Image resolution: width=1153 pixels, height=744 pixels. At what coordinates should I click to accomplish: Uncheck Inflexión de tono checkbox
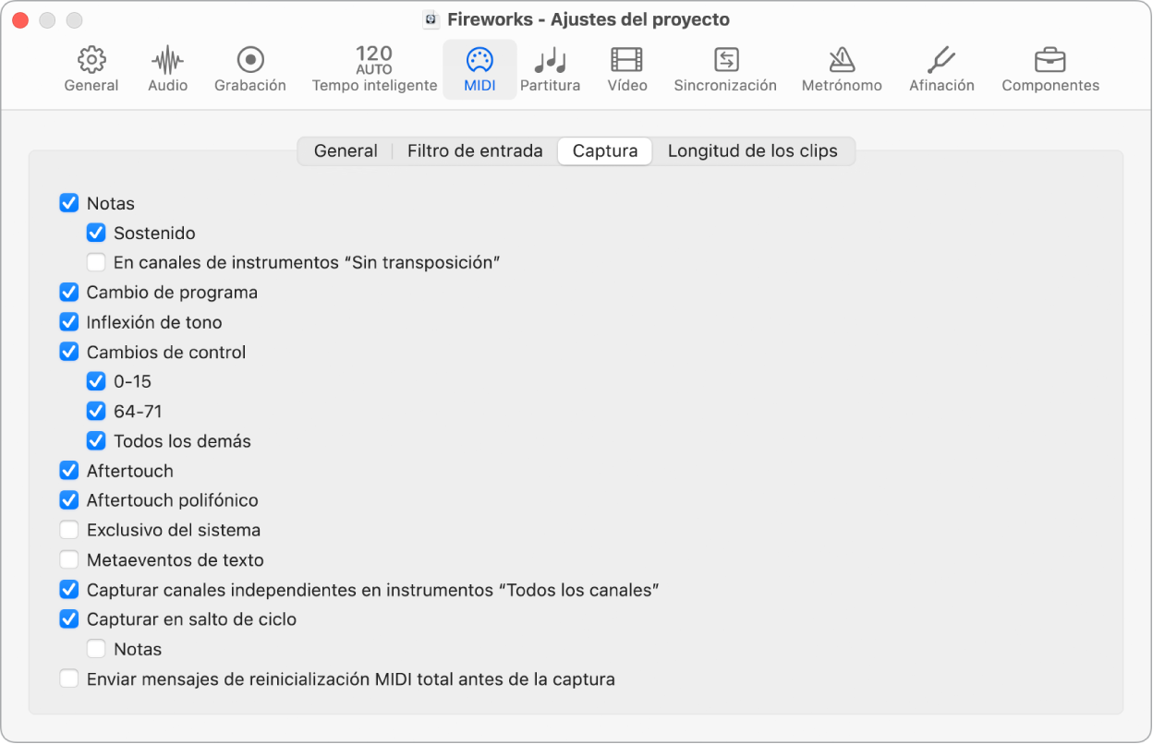(69, 322)
